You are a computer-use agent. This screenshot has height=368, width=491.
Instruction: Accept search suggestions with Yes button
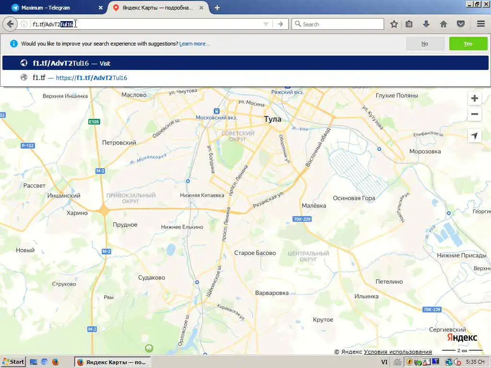pos(468,44)
